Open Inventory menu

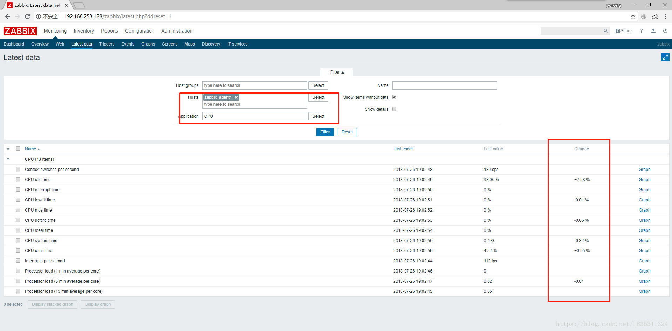pos(84,31)
